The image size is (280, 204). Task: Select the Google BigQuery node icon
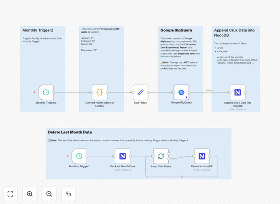click(181, 92)
